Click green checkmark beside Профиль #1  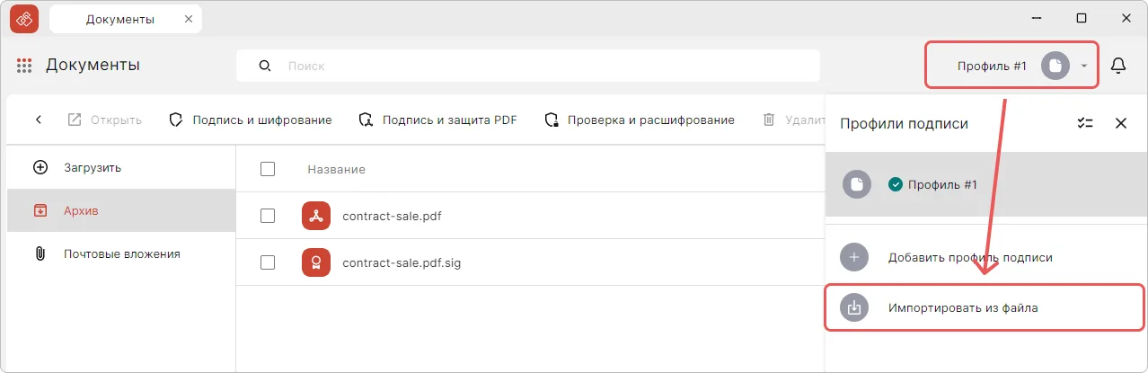[x=895, y=184]
